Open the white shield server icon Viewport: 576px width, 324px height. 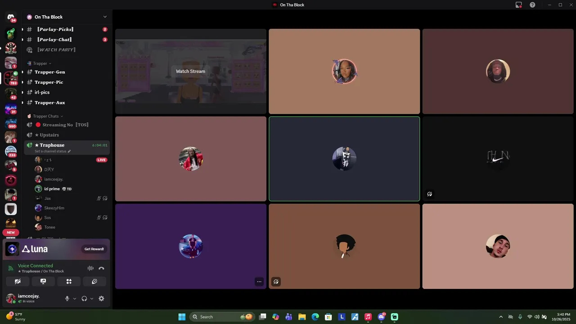click(x=11, y=209)
